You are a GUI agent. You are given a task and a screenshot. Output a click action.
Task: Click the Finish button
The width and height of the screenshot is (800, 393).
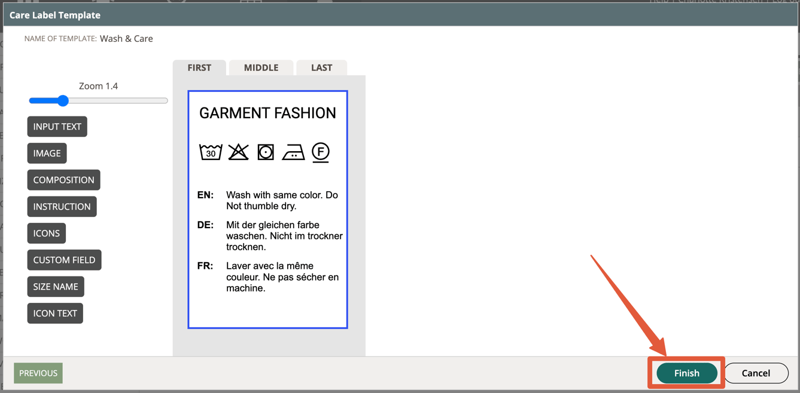click(x=686, y=373)
